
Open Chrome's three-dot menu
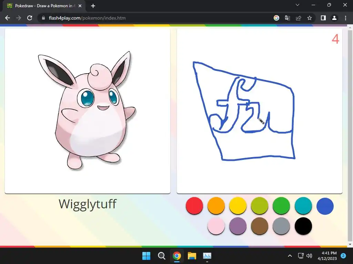click(x=345, y=18)
